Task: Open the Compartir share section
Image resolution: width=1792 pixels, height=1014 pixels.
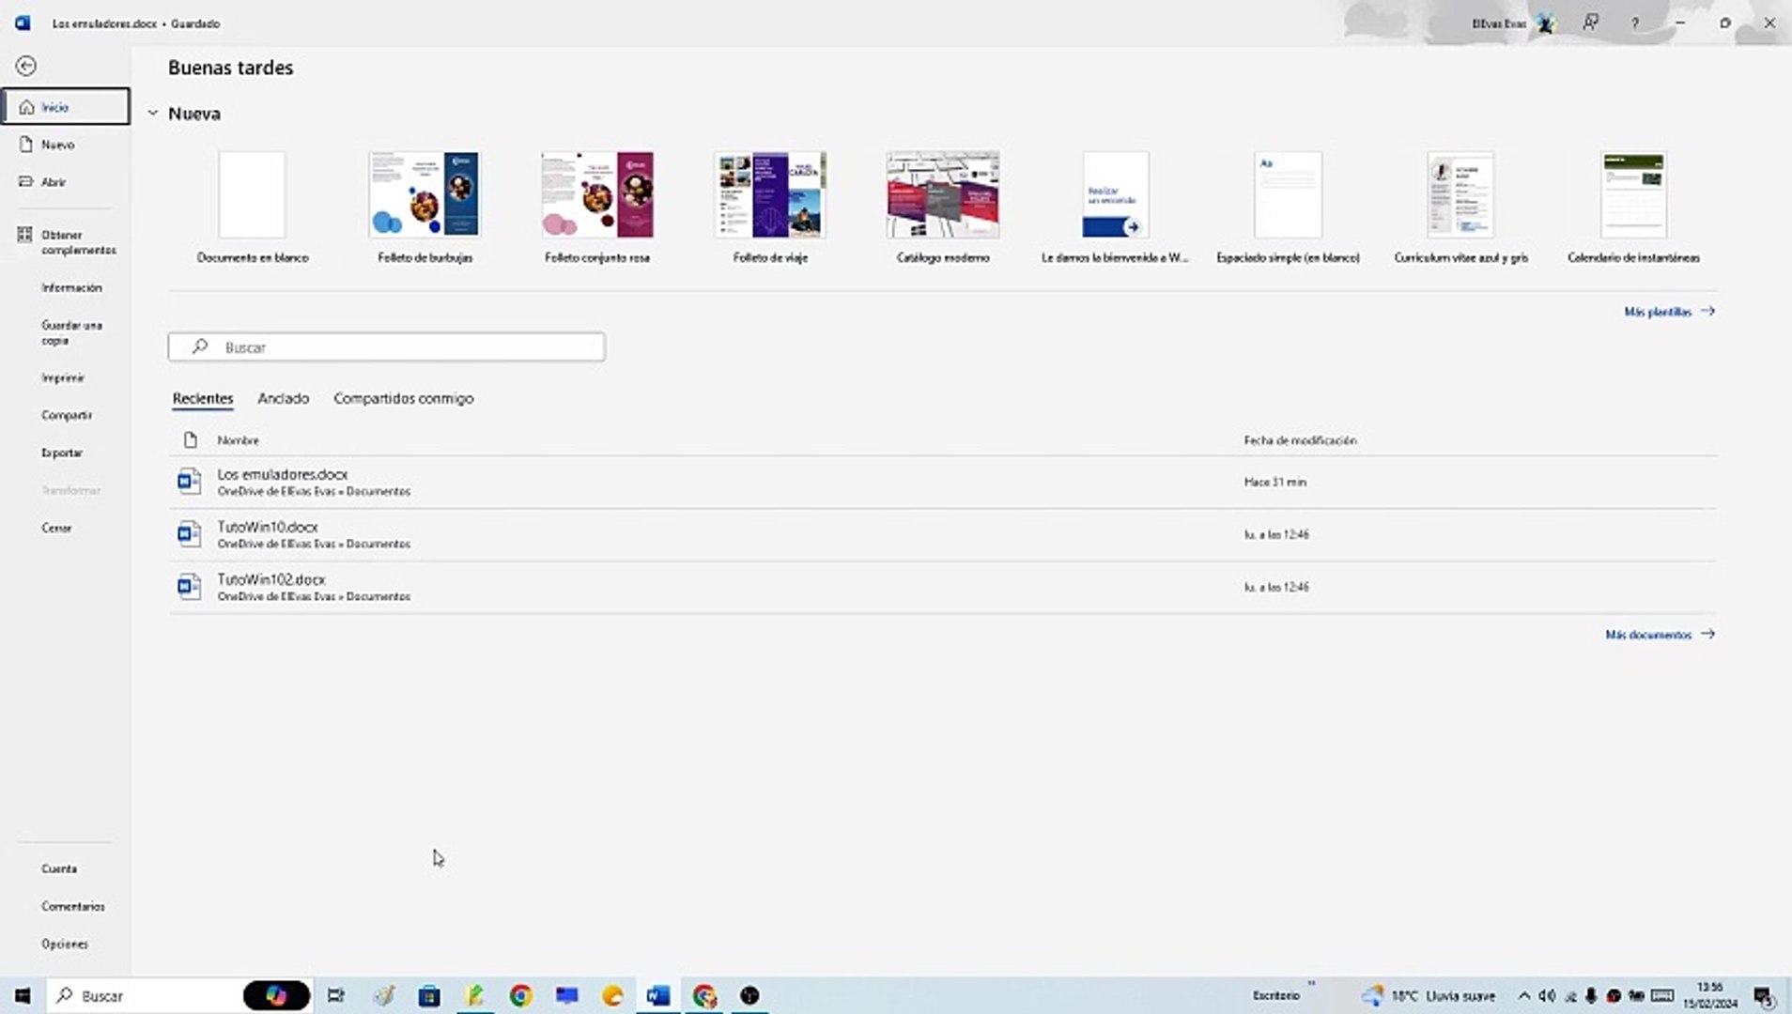Action: click(67, 415)
